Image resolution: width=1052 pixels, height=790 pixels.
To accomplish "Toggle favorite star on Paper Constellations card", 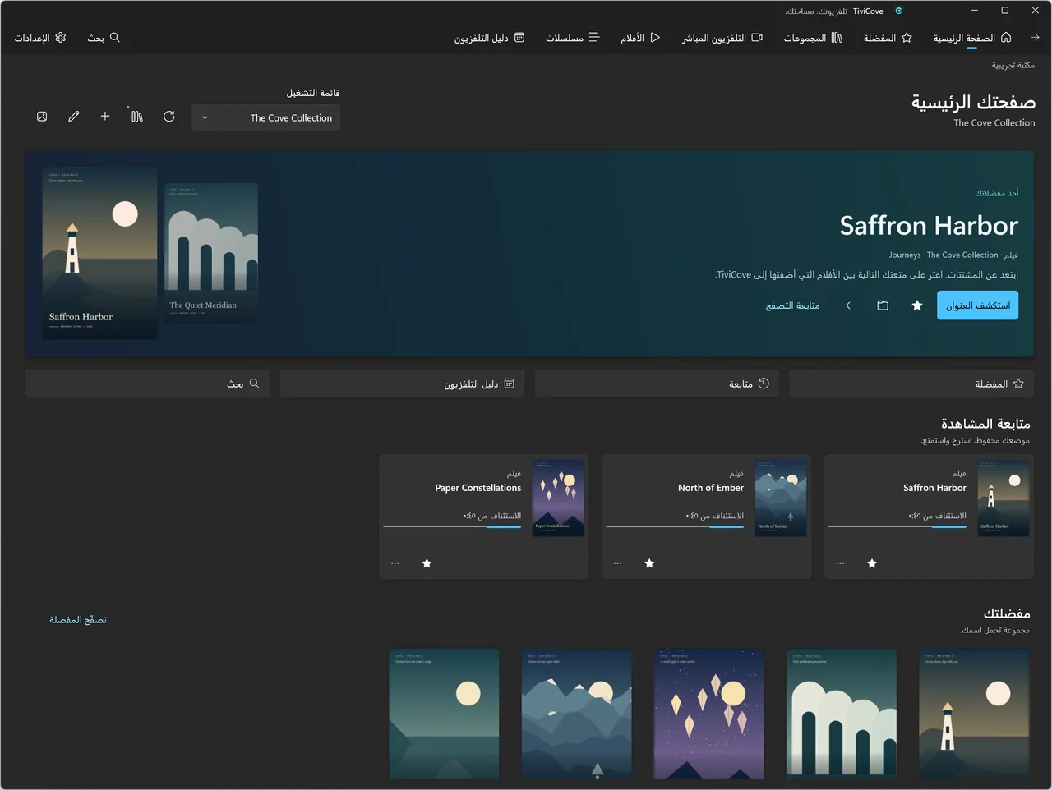I will [x=427, y=563].
